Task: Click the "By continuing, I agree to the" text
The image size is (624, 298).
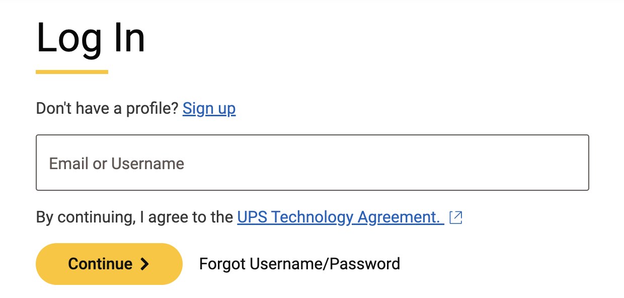Action: point(135,217)
